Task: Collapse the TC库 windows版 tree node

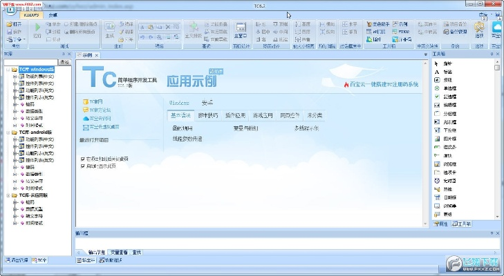Action: click(7, 70)
